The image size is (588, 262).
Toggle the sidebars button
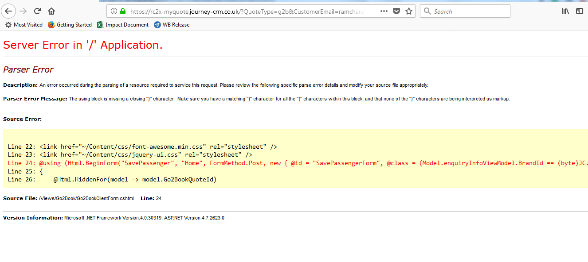point(579,11)
